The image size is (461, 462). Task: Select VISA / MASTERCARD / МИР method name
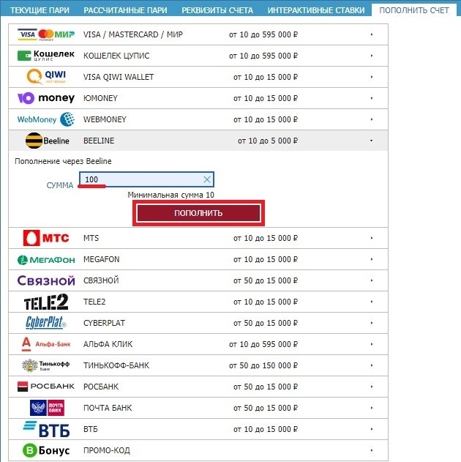point(132,34)
